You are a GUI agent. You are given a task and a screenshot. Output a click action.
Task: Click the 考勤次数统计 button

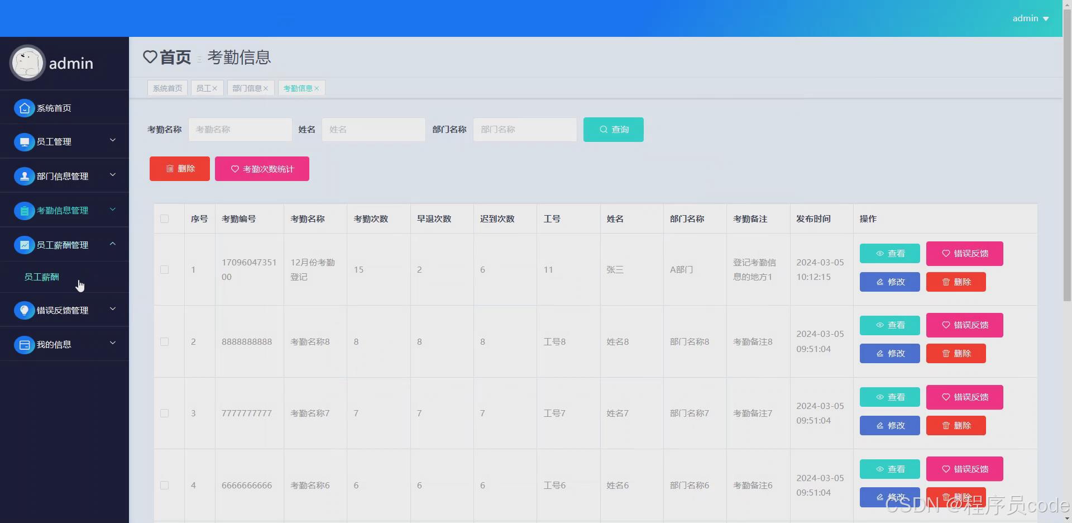click(261, 168)
